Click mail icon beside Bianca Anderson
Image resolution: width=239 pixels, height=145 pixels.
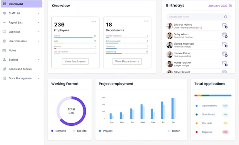[x=225, y=45]
